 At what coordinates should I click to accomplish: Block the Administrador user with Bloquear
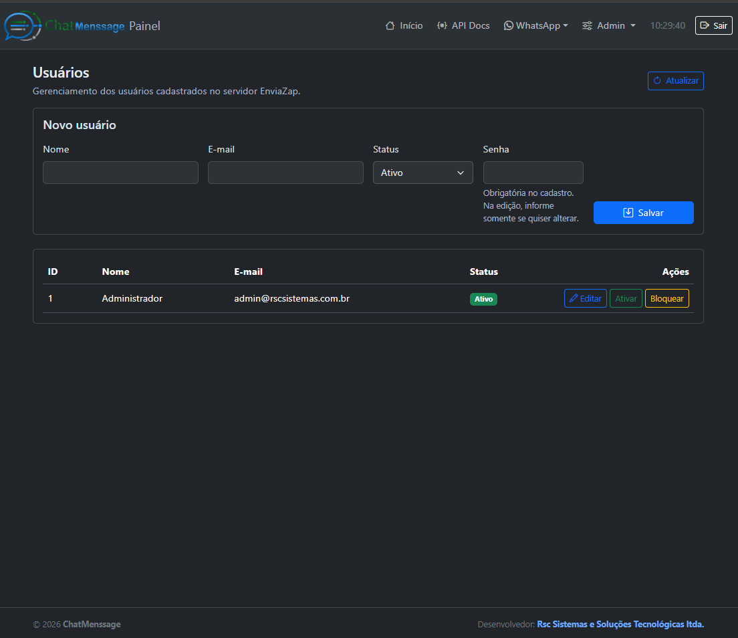[666, 298]
